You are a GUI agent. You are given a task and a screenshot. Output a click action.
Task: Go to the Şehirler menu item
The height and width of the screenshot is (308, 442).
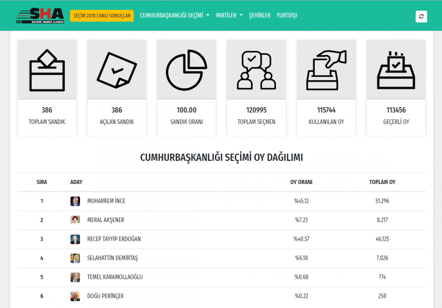tap(259, 15)
